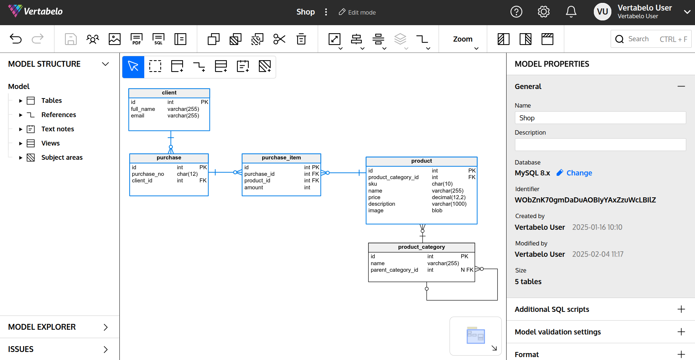
Task: Click the Undo arrow icon
Action: pyautogui.click(x=16, y=39)
